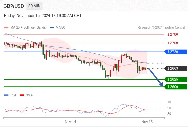Screen dimensions: 188x127
Task: Click the black 1.2663 current price tag
Action: tap(176, 68)
